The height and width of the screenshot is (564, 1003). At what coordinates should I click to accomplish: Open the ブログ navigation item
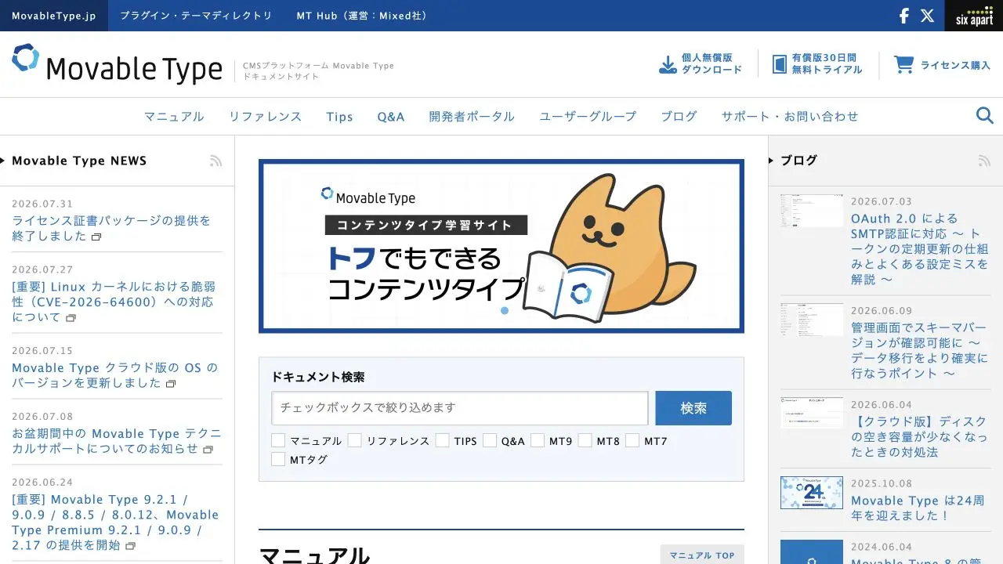pos(679,117)
